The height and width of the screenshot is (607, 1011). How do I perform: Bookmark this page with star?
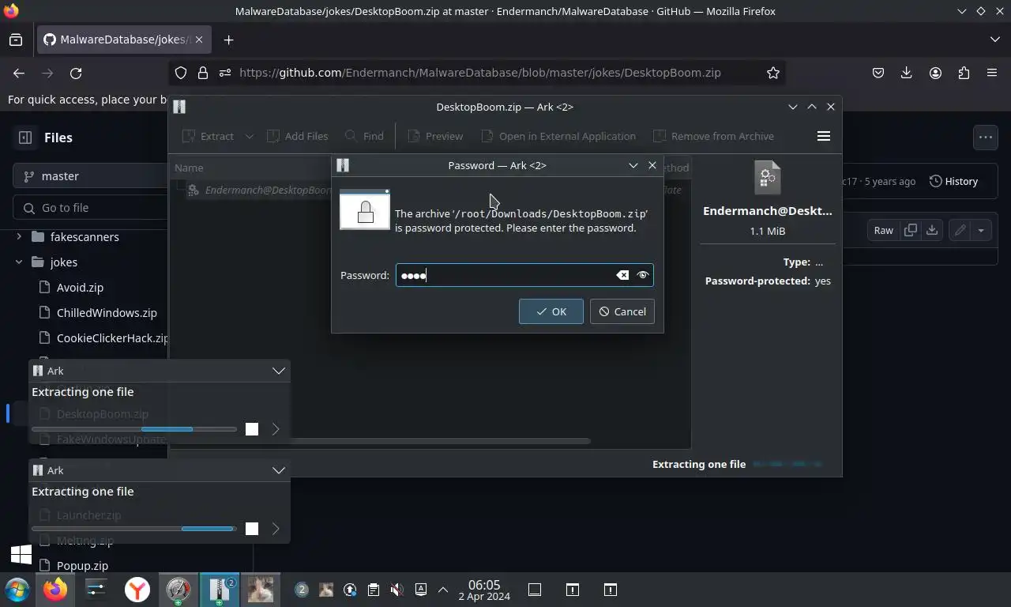773,73
